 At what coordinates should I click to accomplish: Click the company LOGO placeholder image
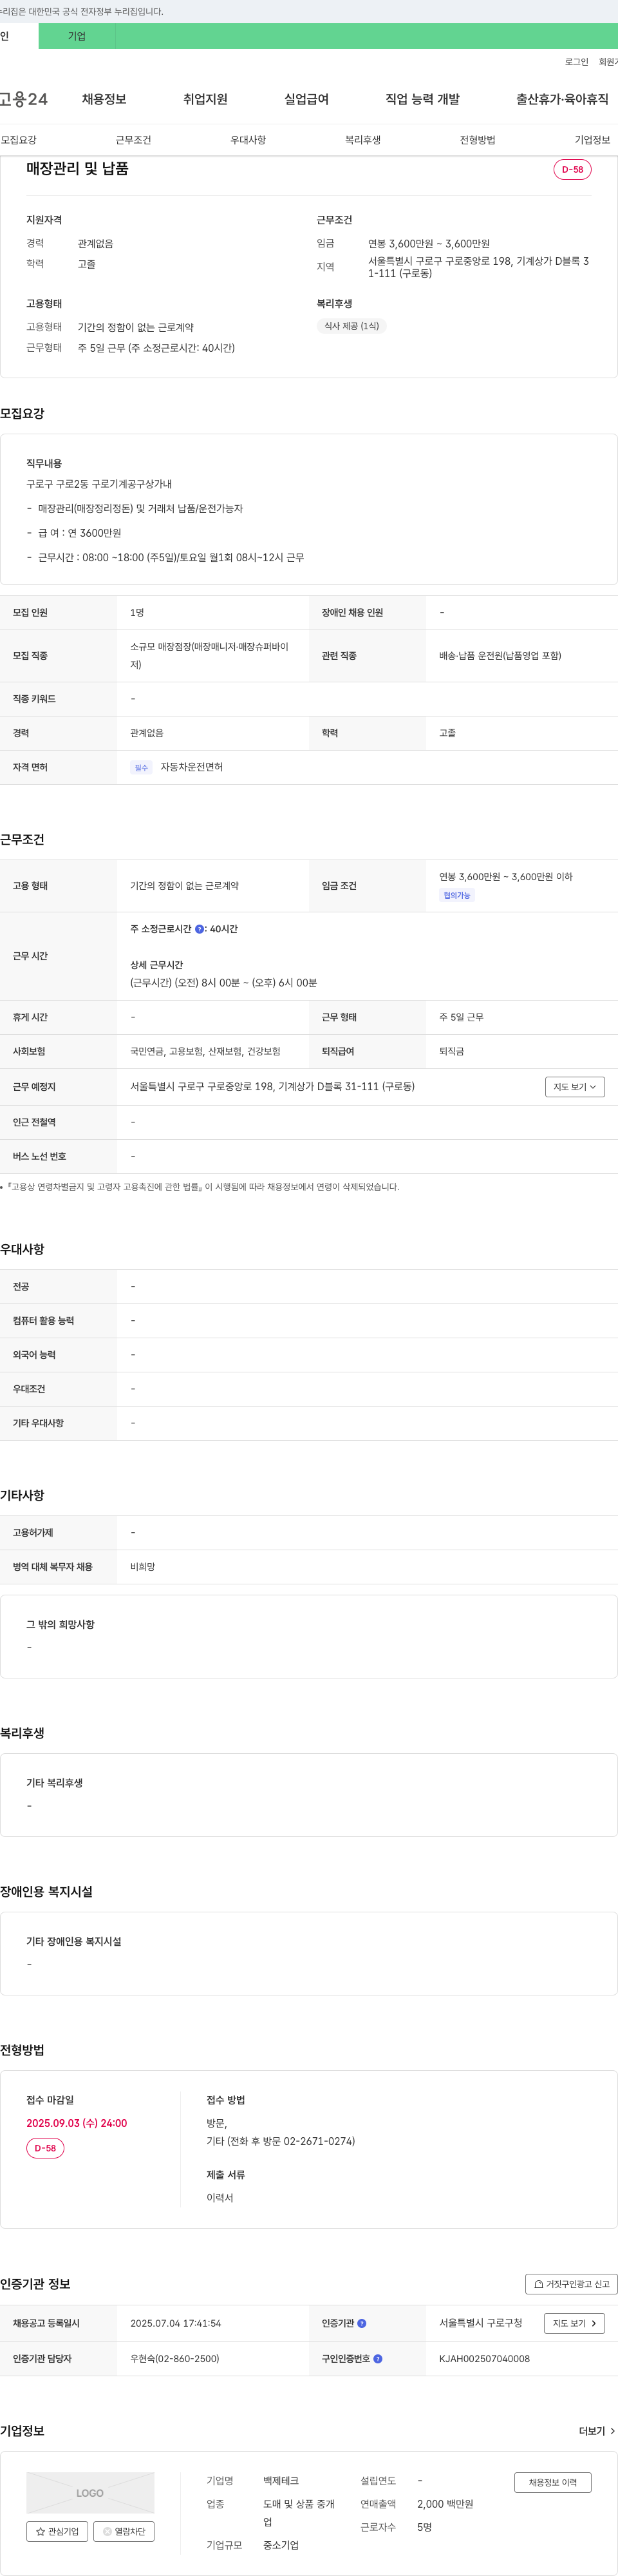coord(90,2492)
